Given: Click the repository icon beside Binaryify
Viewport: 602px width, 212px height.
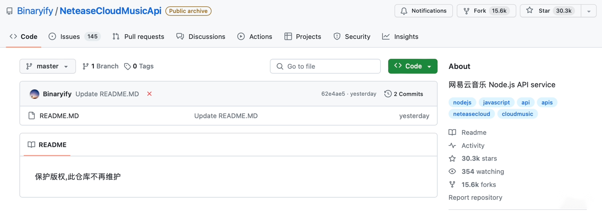Looking at the screenshot, I should tap(9, 11).
